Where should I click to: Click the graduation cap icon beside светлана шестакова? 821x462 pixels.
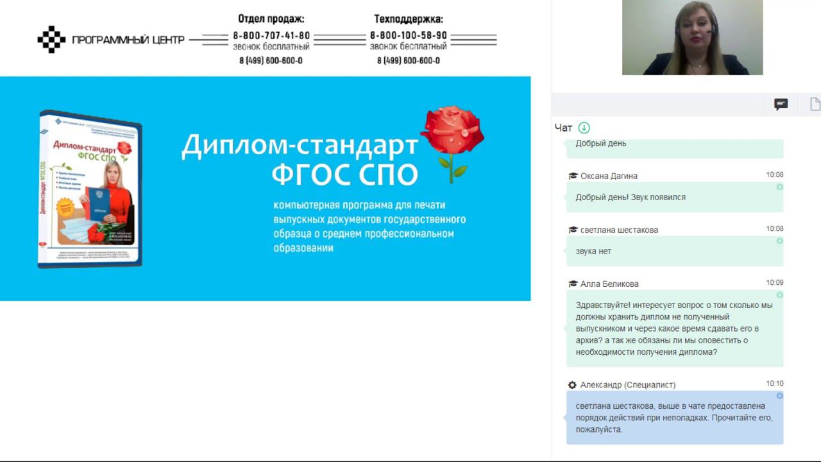coord(573,230)
